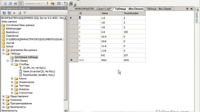Select RoomNumber (smallint, NULL) column node
Viewport: 200px width, 112px height.
(x=39, y=75)
